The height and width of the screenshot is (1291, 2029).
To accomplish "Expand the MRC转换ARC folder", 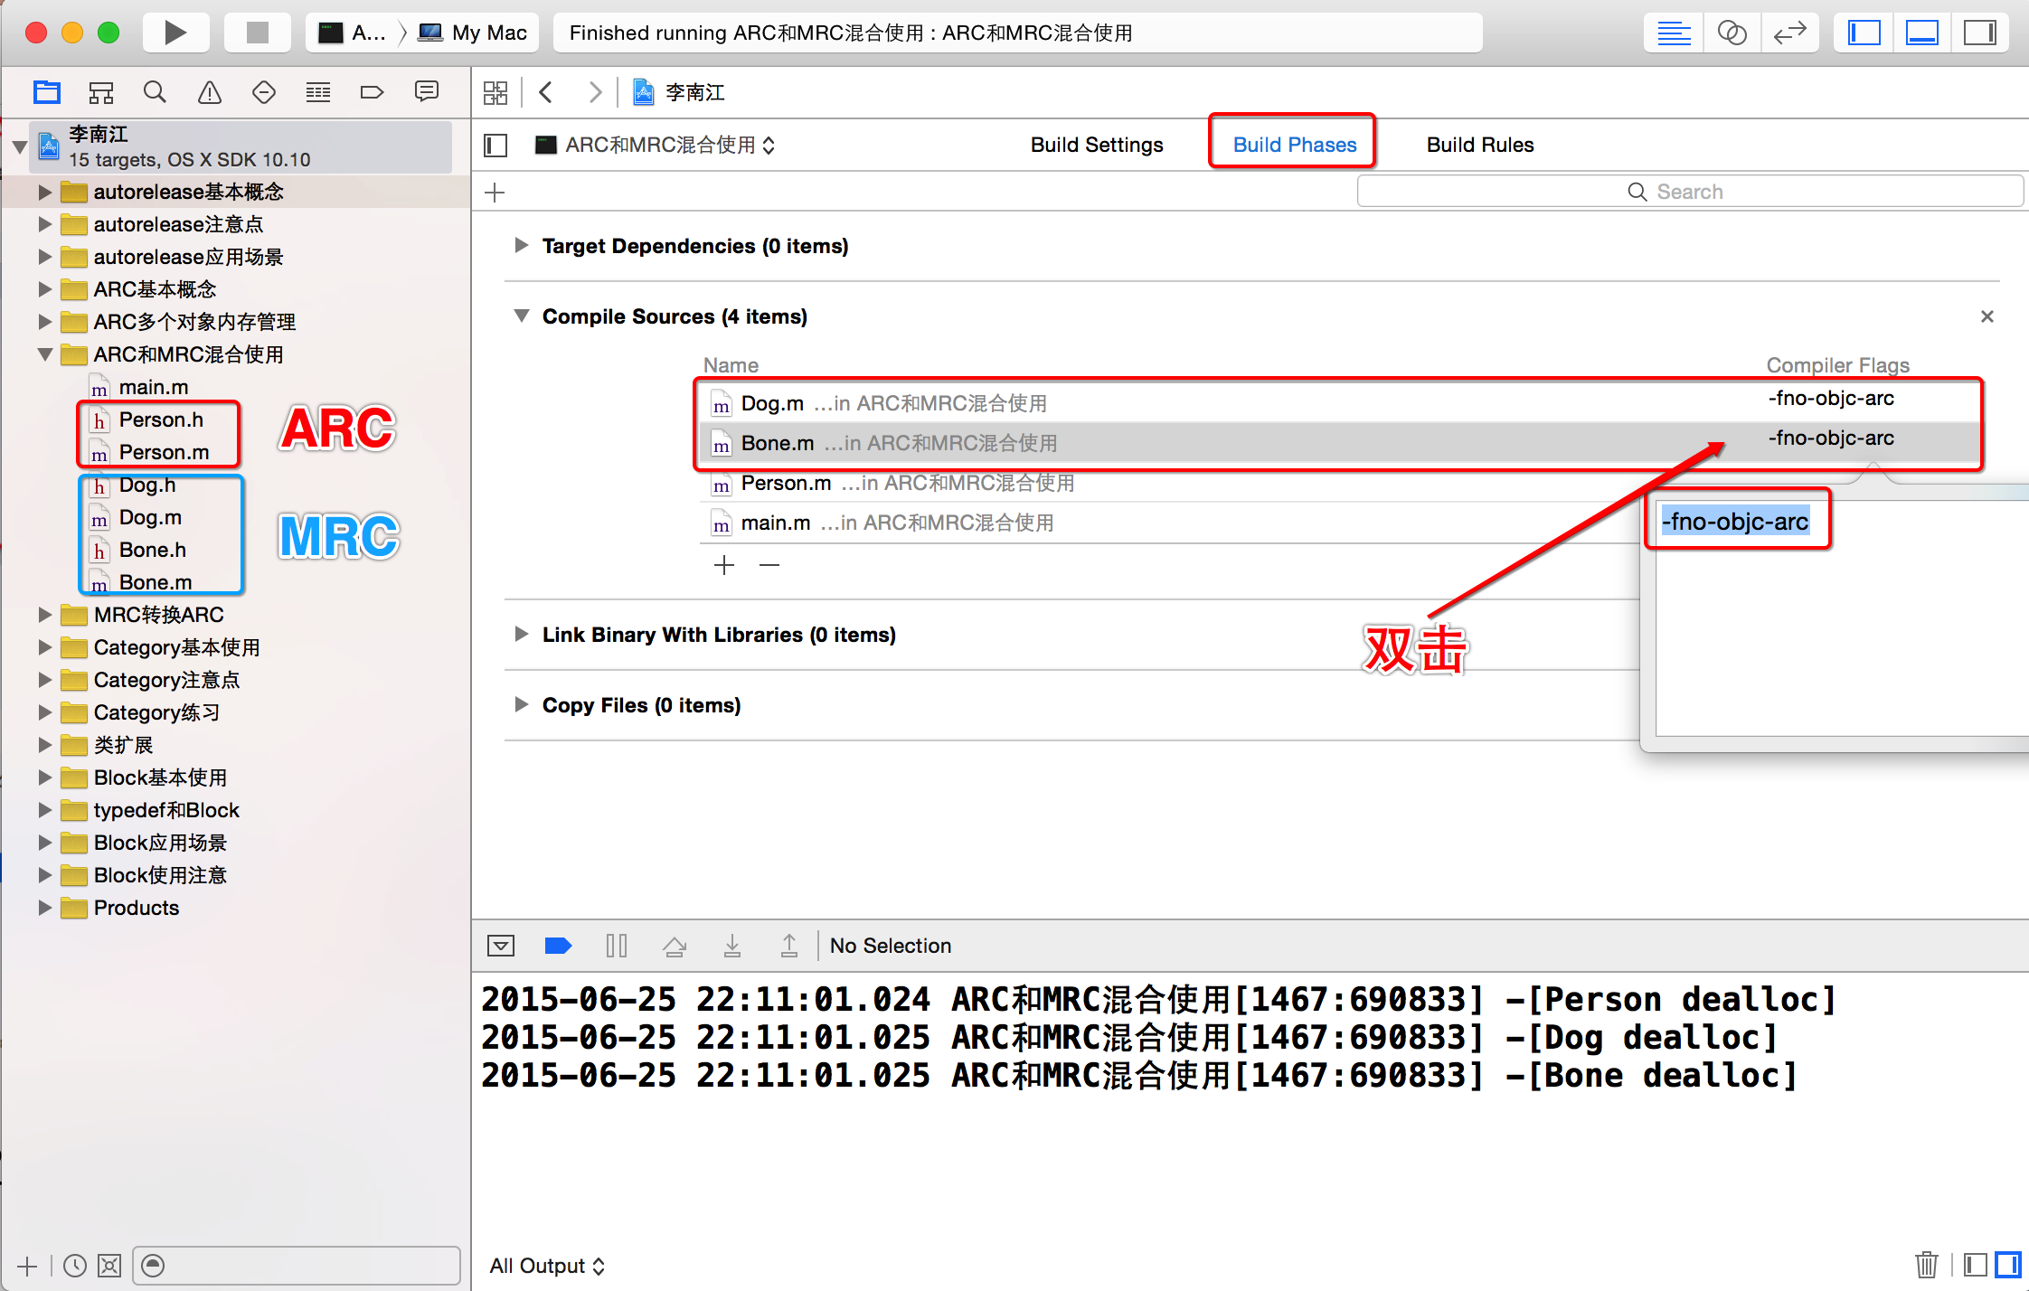I will (44, 615).
